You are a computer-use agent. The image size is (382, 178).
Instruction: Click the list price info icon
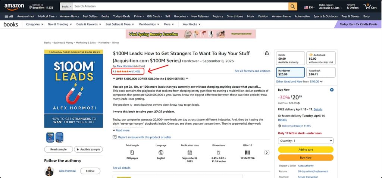298,103
